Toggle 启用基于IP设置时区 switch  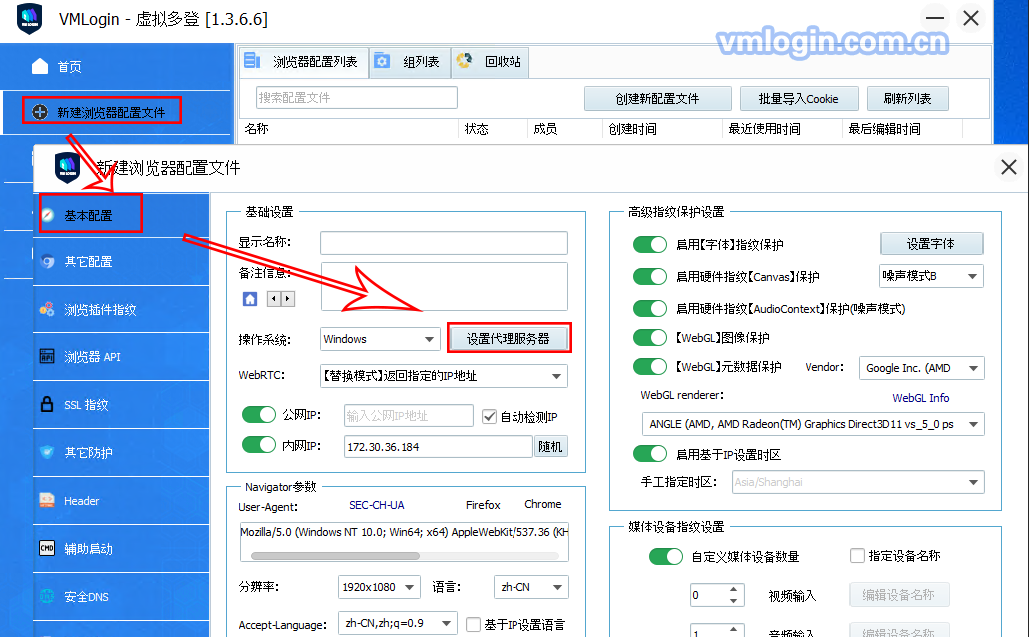coord(650,454)
